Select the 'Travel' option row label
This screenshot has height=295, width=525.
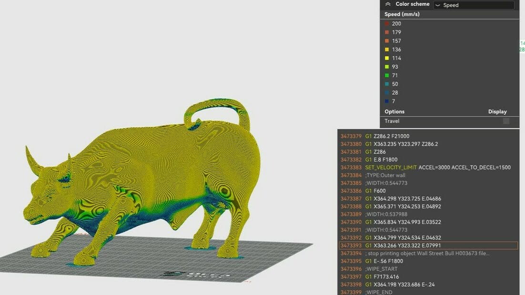[x=392, y=121]
